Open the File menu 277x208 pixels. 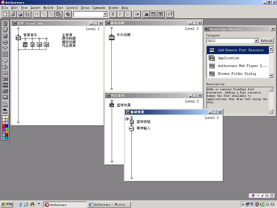(x=5, y=8)
